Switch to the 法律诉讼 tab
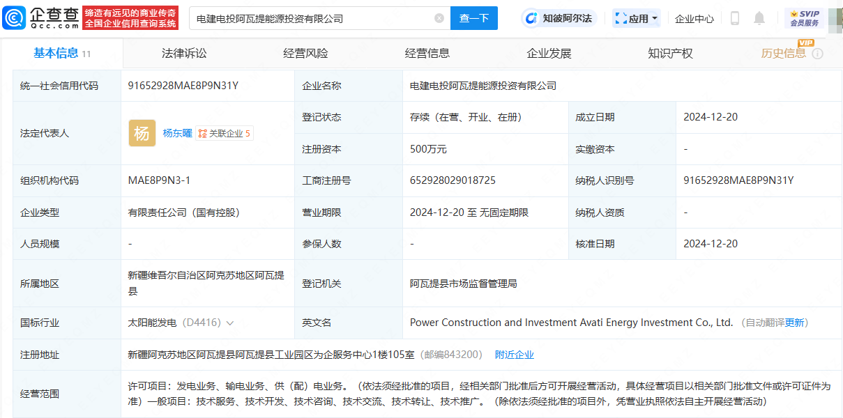 pyautogui.click(x=184, y=54)
